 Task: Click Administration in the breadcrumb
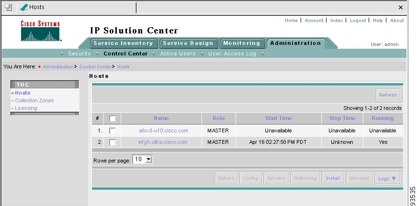(58, 67)
